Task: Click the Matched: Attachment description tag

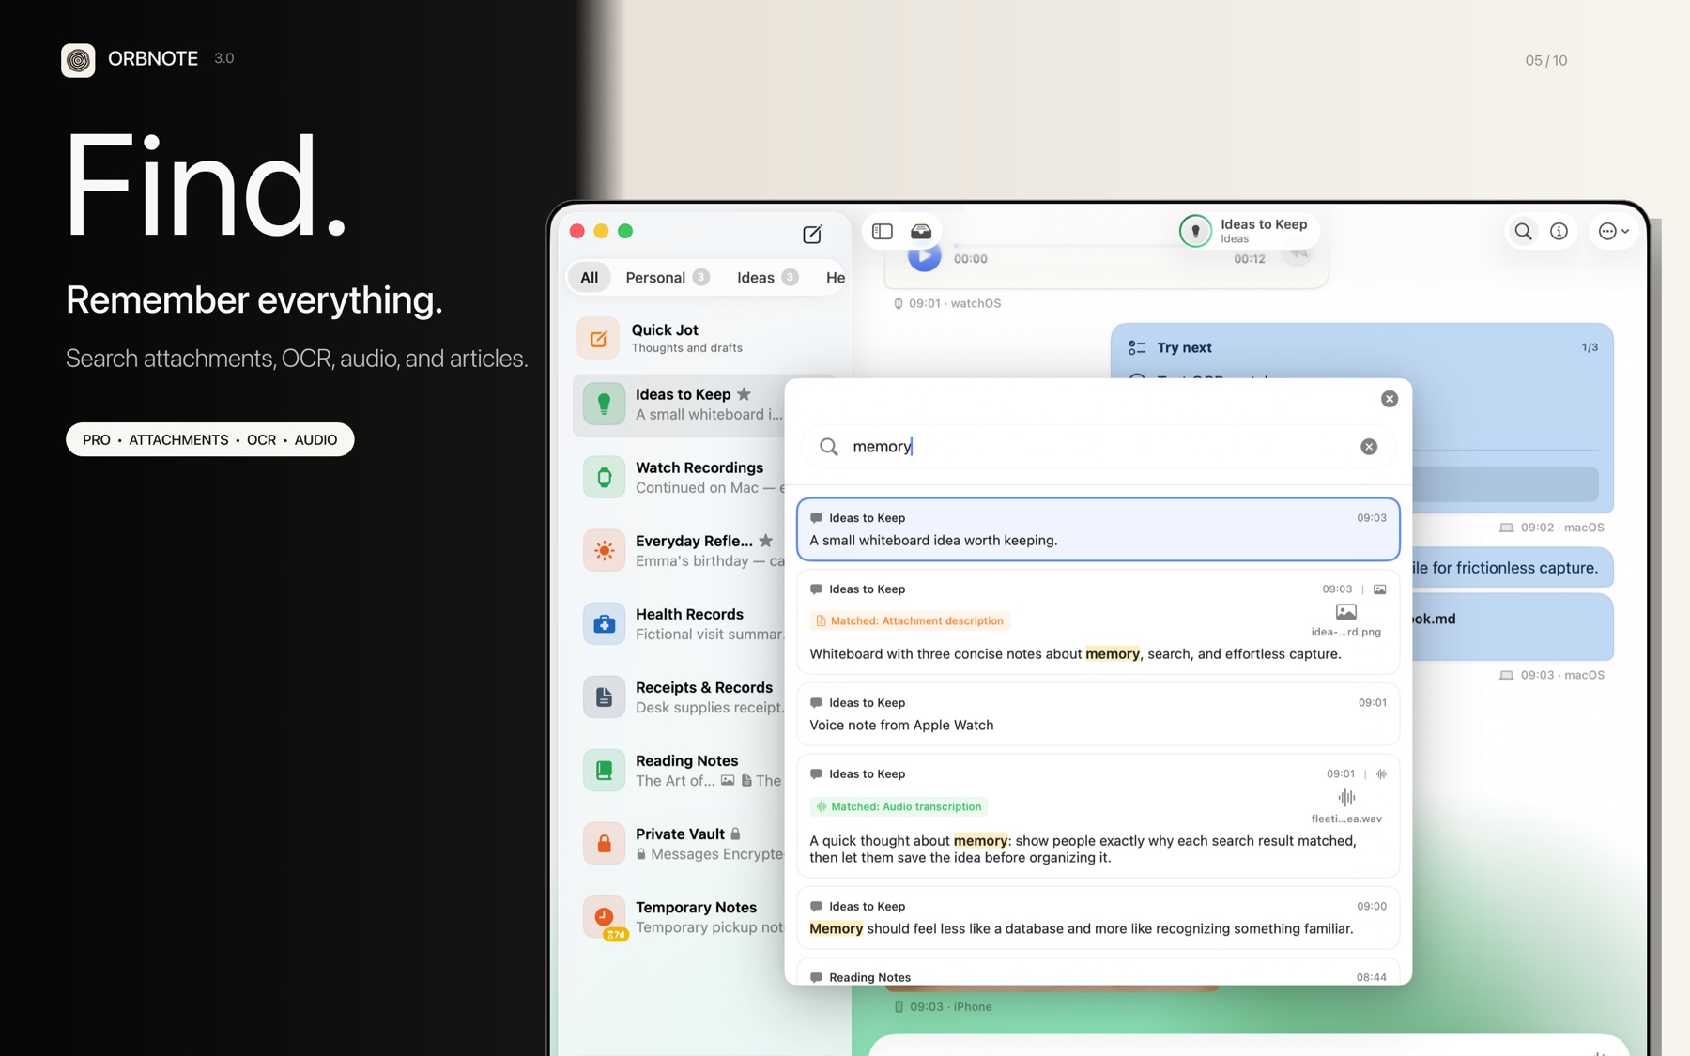Action: click(910, 620)
